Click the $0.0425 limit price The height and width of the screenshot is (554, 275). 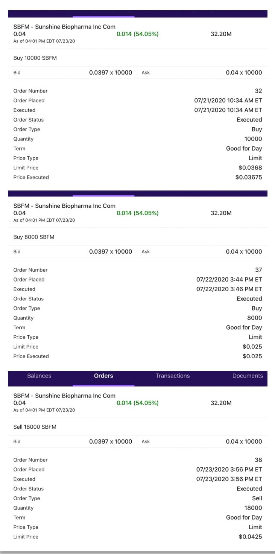point(250,537)
